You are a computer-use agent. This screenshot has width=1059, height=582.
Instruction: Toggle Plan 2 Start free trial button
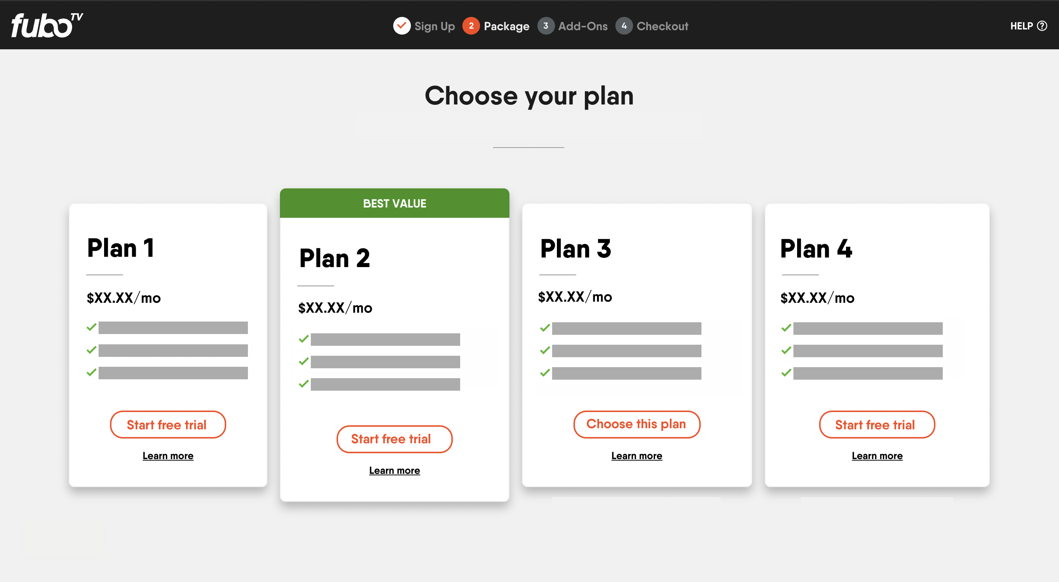click(394, 439)
